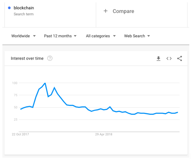Viewport: 192px width, 160px height.
Task: Click the right end of chart line
Action: 178,112
